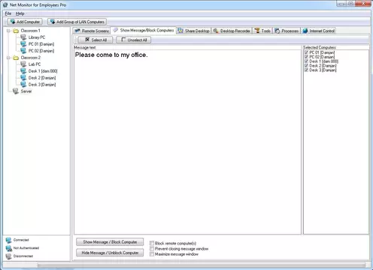Click the Tools tab icon

(257, 31)
